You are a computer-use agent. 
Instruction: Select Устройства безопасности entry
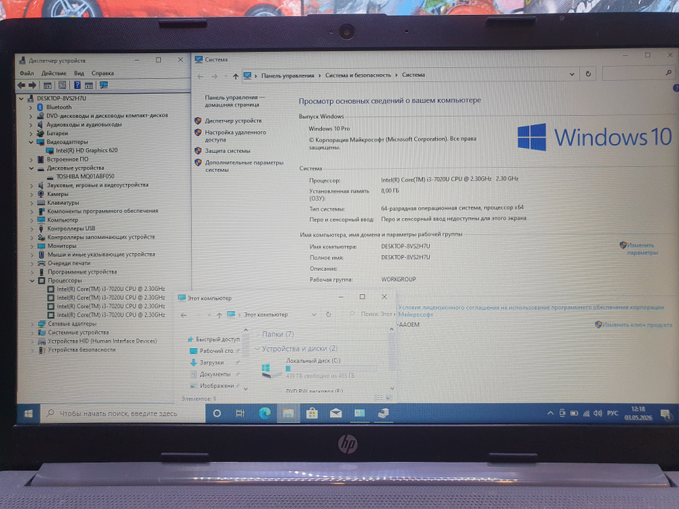(81, 350)
